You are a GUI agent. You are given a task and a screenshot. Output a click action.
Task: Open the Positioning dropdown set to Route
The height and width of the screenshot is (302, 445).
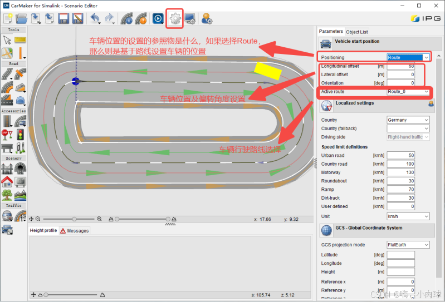point(408,57)
